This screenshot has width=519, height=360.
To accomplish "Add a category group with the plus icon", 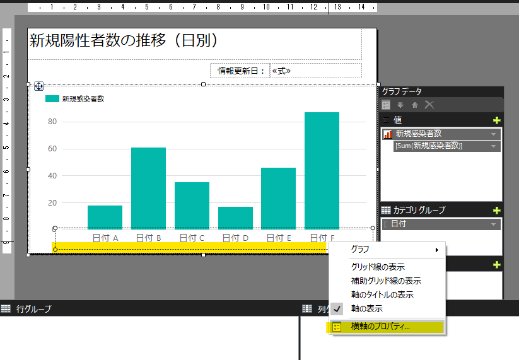I will 496,211.
